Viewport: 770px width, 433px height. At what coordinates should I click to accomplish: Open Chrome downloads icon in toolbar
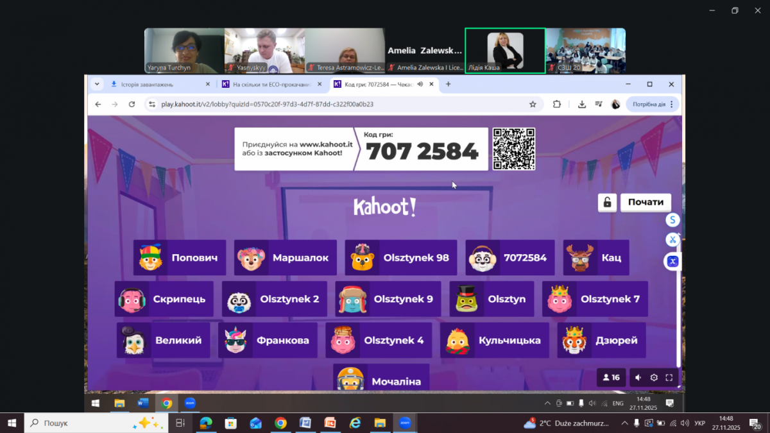click(x=582, y=105)
